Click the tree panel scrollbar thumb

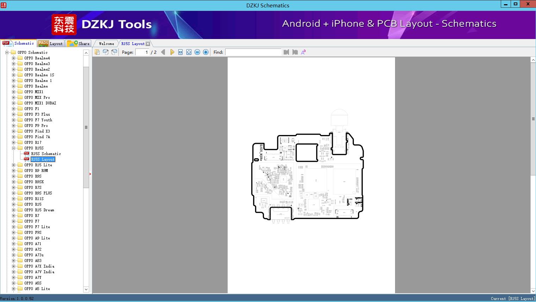tap(86, 127)
